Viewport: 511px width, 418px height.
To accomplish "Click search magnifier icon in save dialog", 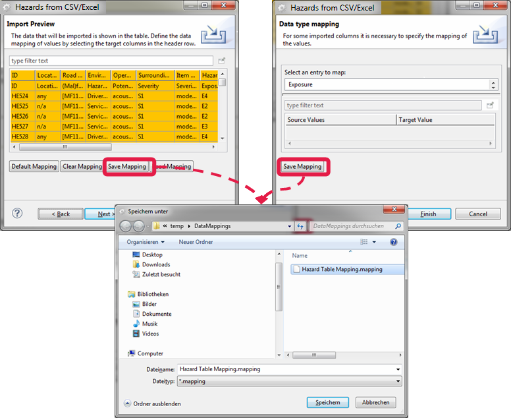I will pos(398,225).
